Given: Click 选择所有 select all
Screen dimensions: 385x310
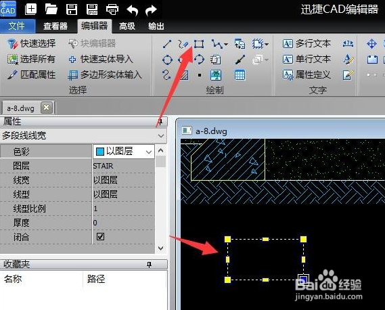Looking at the screenshot, I should [x=31, y=59].
